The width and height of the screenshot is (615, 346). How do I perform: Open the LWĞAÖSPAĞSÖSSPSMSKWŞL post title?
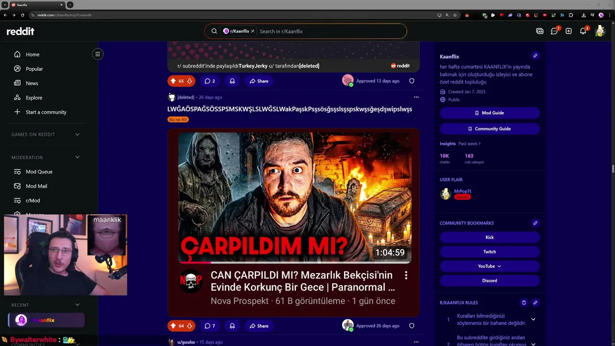[290, 109]
